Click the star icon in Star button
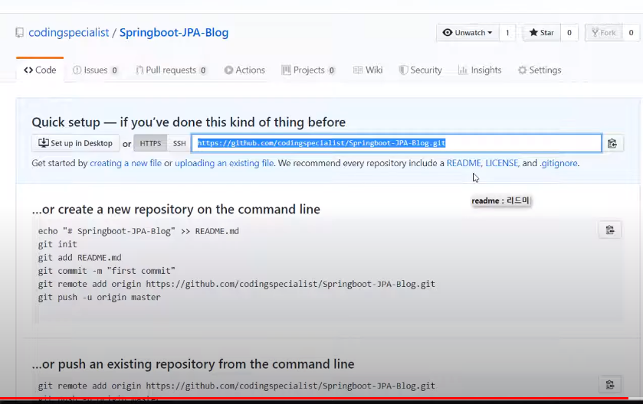The height and width of the screenshot is (404, 643). click(x=533, y=32)
